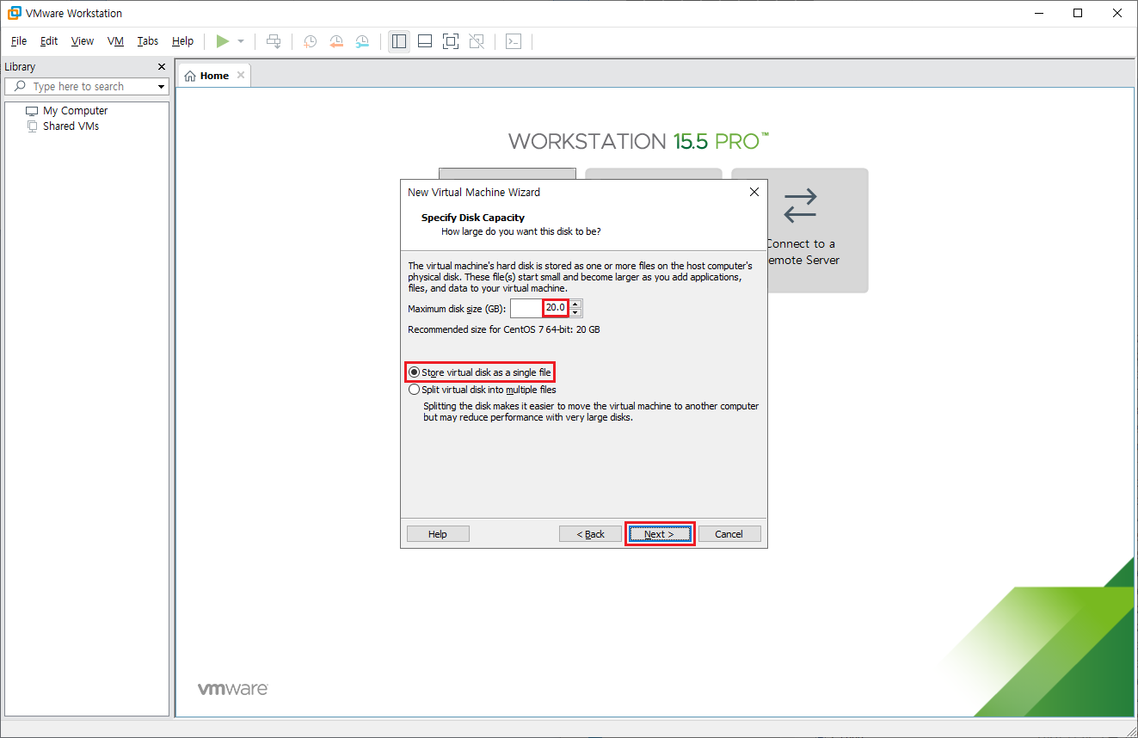Select Split virtual disk into multiple files
This screenshot has height=738, width=1138.
[x=483, y=390]
